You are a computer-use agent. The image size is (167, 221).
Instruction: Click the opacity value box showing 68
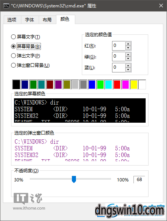(139, 180)
